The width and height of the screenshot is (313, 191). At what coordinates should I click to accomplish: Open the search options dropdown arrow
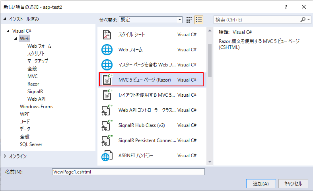[x=309, y=20]
